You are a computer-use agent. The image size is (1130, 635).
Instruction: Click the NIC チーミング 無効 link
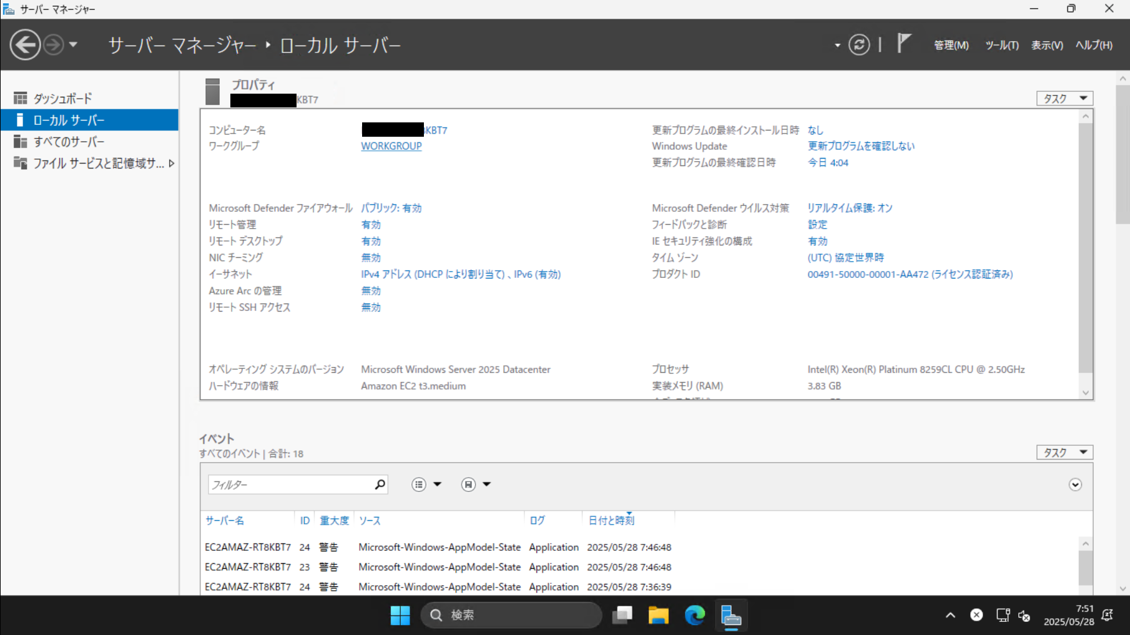tap(371, 257)
